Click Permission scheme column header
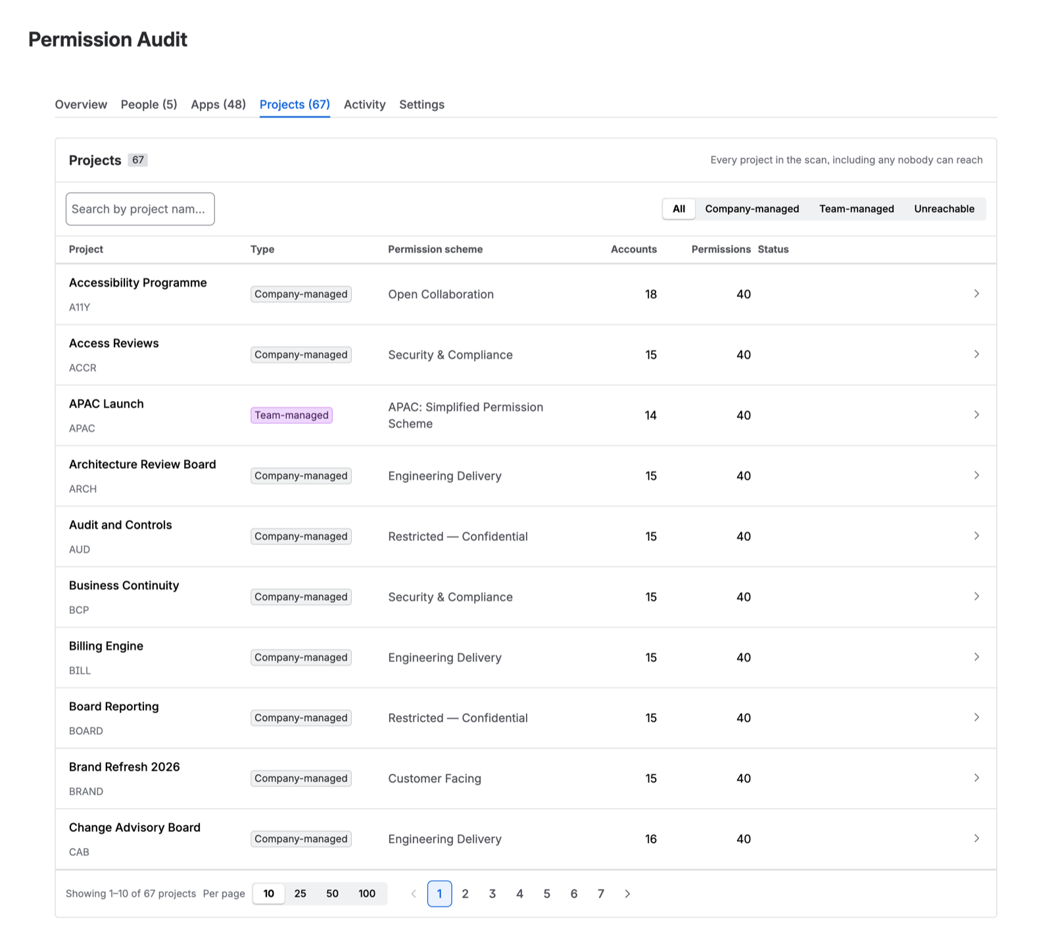Viewport: 1052px width, 946px height. point(435,249)
